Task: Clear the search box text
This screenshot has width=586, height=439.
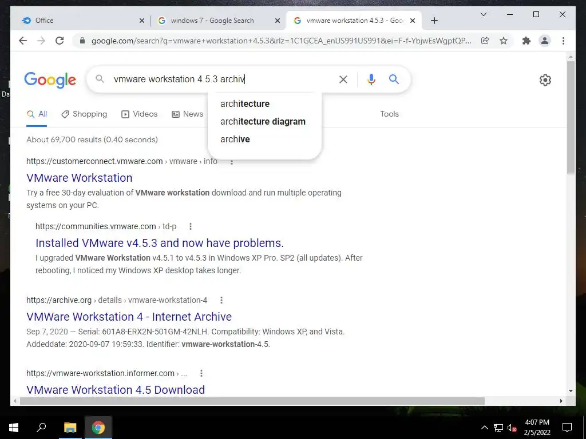Action: (x=343, y=79)
